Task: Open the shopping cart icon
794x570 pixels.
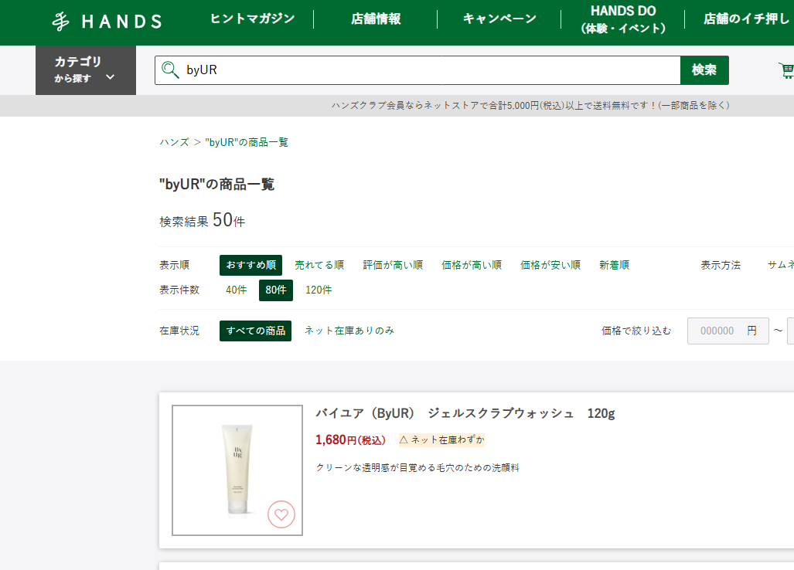Action: 786,70
